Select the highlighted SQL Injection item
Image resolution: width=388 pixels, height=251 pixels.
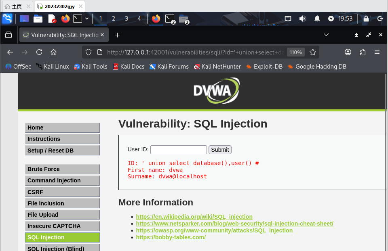click(62, 237)
